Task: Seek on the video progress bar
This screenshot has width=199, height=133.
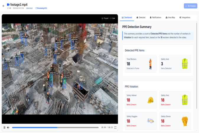Action: click(x=55, y=127)
